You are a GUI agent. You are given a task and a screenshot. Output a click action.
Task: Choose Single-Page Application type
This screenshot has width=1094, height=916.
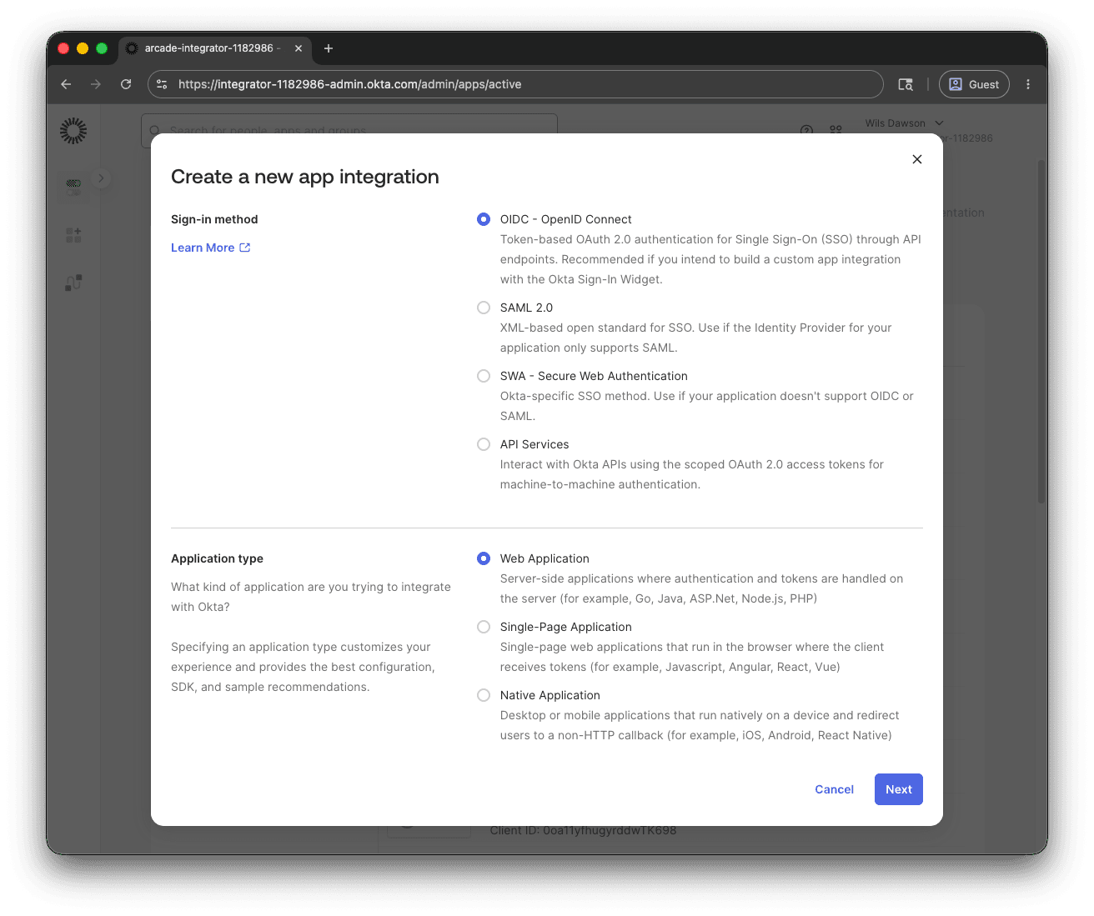(x=484, y=627)
